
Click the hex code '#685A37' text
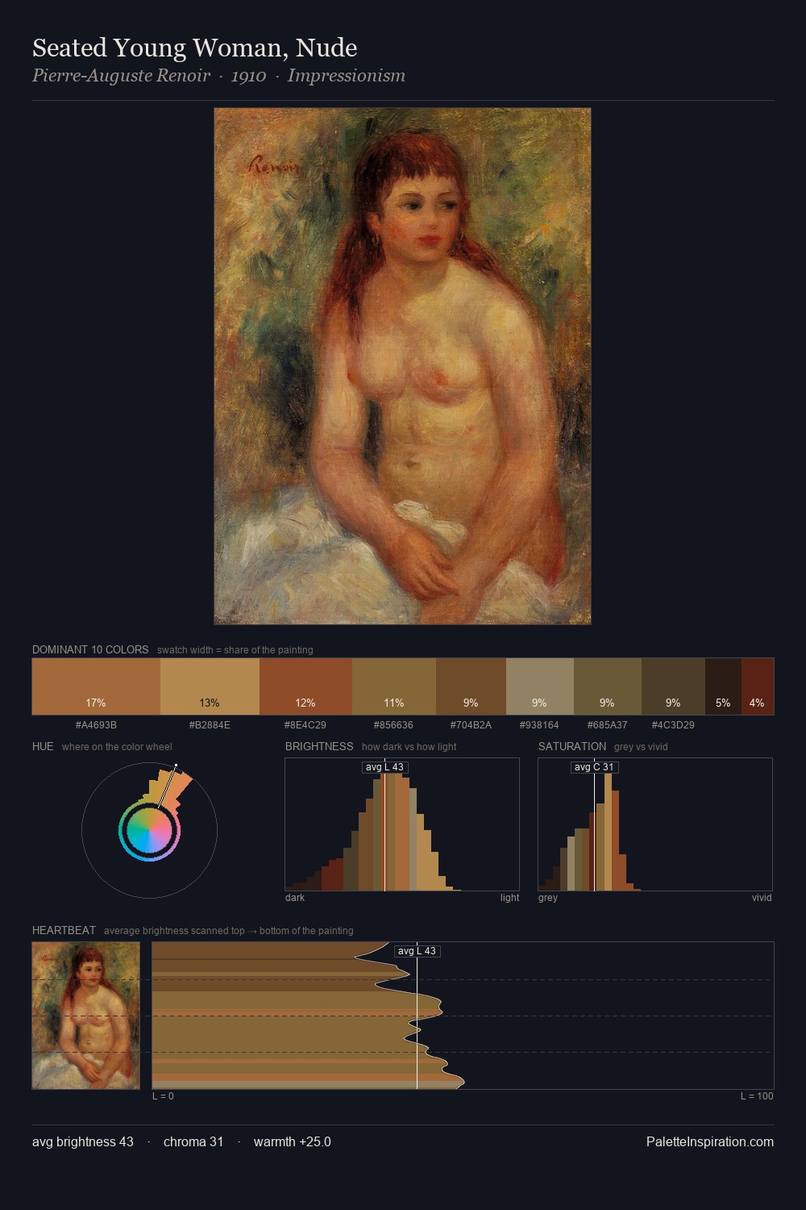pos(608,724)
